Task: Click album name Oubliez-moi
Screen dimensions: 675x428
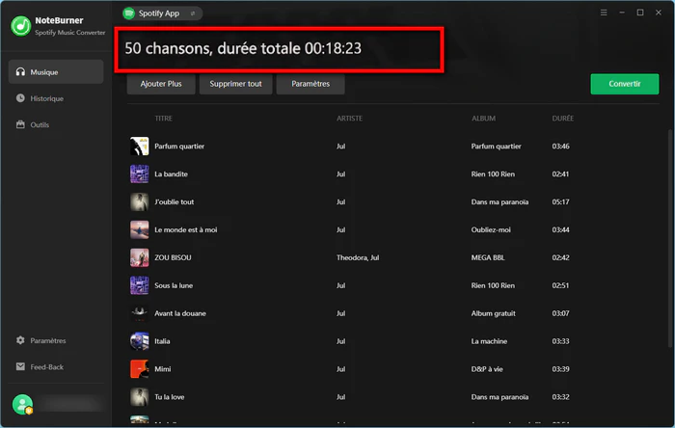Action: click(x=491, y=229)
